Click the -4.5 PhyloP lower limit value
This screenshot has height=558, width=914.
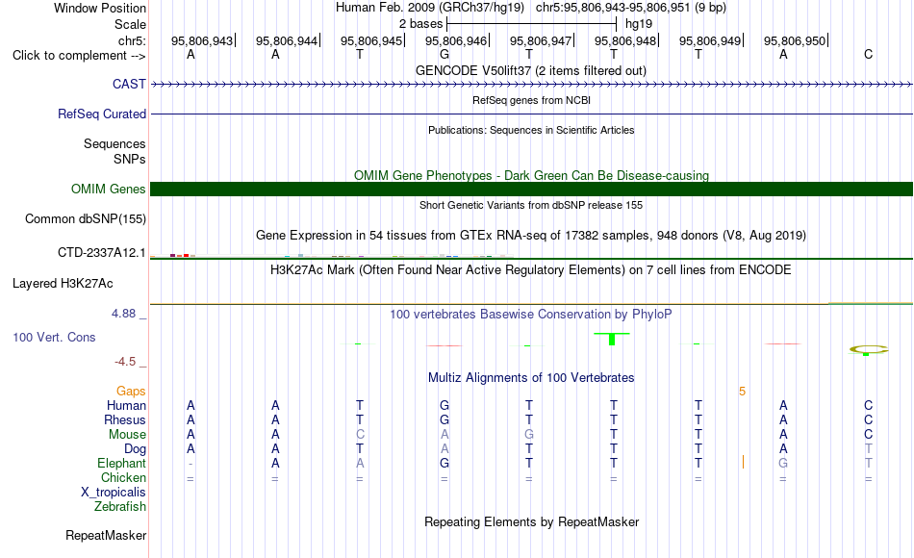[x=125, y=362]
